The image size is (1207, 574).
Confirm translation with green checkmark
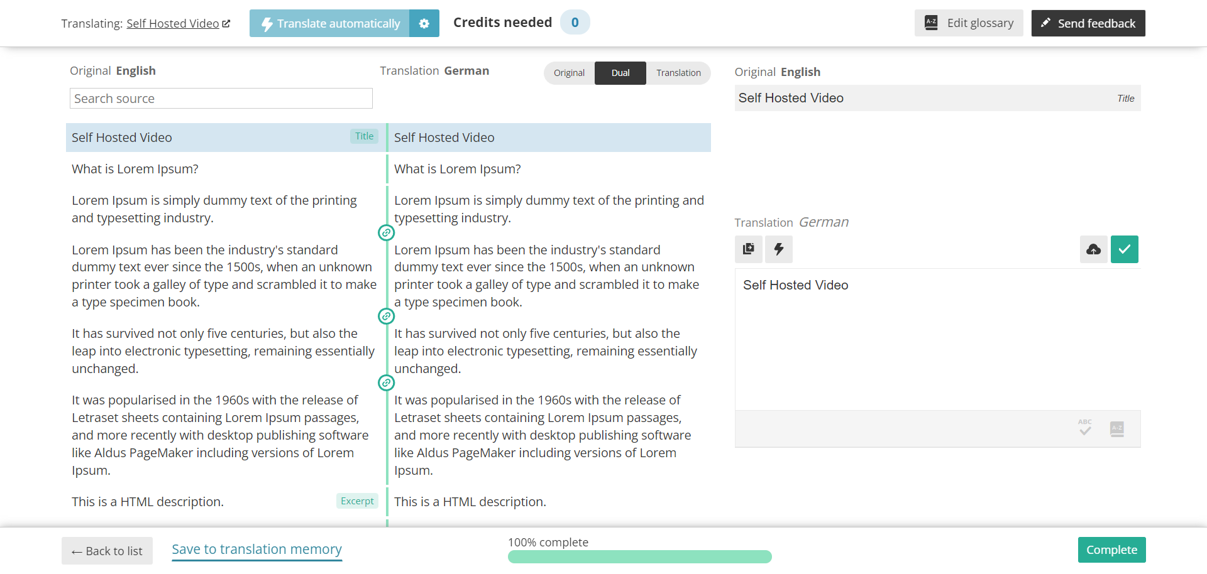pos(1124,249)
